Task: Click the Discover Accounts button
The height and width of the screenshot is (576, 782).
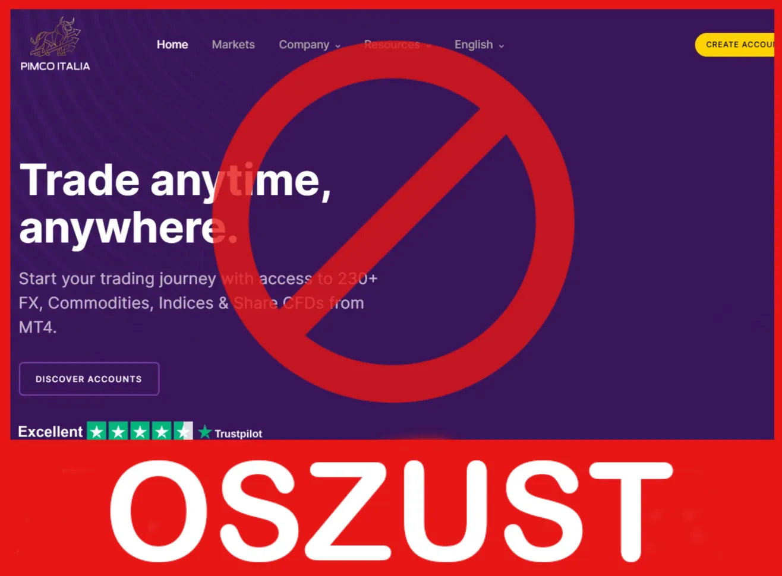Action: point(89,379)
